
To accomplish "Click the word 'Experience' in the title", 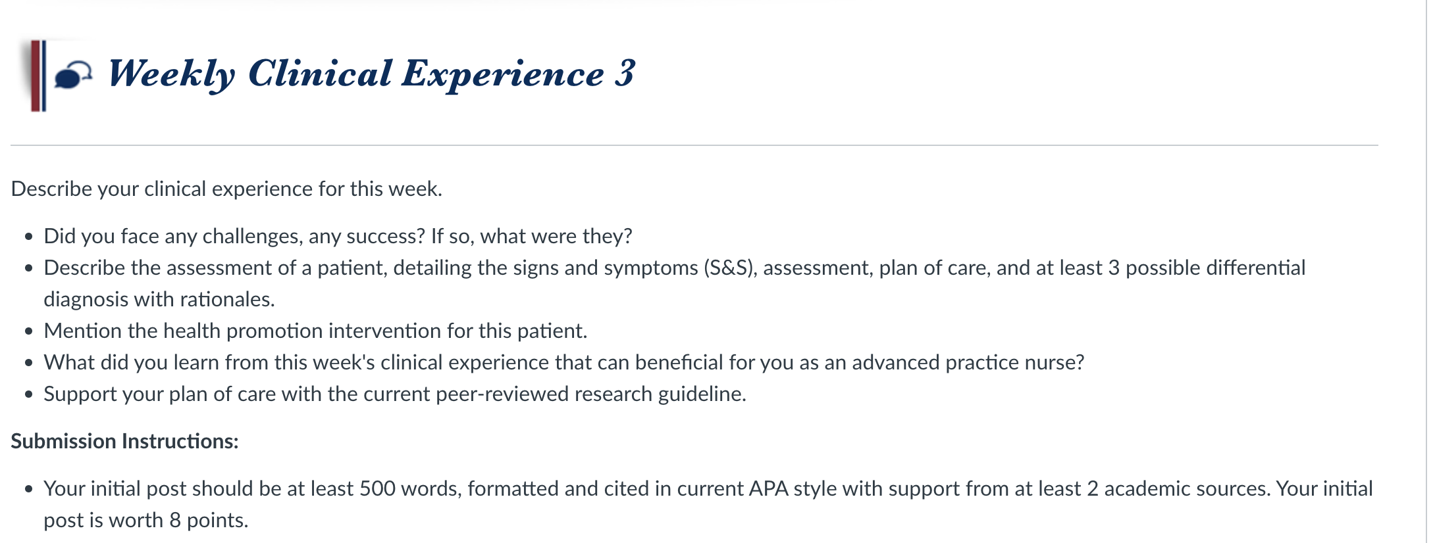I will 503,74.
